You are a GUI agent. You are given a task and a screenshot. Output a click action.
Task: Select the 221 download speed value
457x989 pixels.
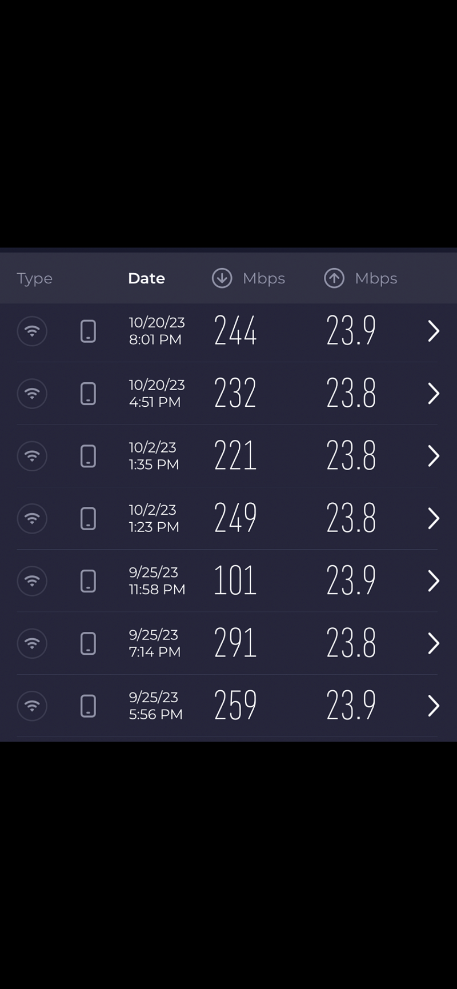tap(235, 456)
